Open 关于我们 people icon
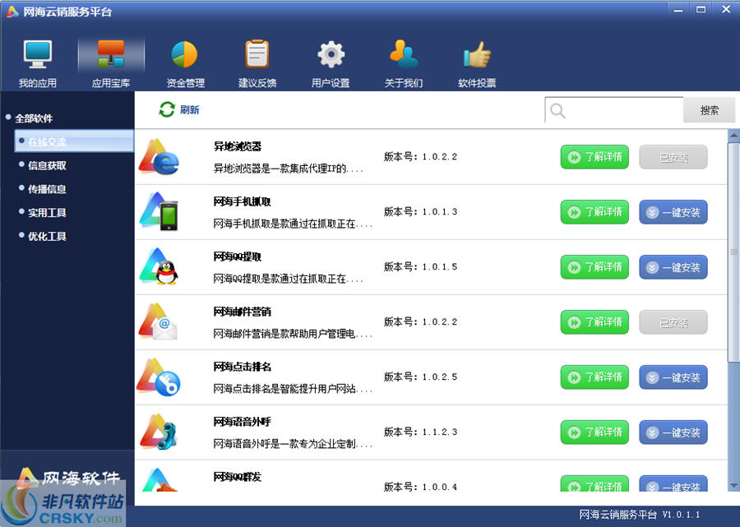The height and width of the screenshot is (527, 740). (x=404, y=53)
